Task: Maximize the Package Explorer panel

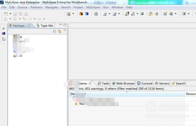Action: [x=65, y=25]
